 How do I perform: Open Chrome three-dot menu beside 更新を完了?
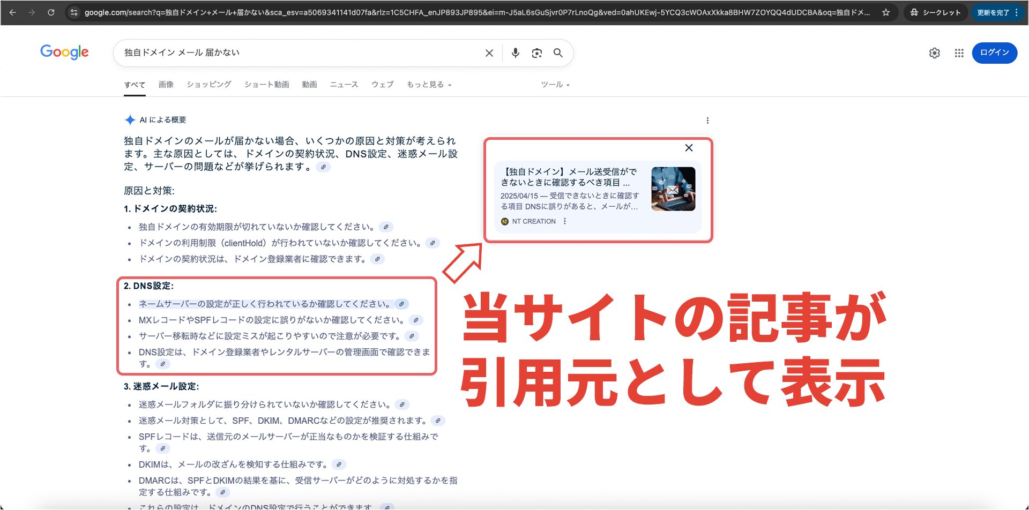1017,12
